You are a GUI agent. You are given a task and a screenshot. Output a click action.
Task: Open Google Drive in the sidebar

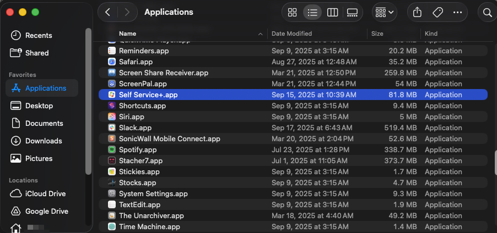(39, 211)
